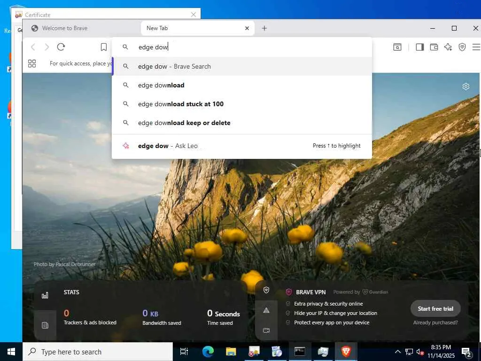
Task: Choose the 'edge download' suggestion
Action: (x=242, y=86)
